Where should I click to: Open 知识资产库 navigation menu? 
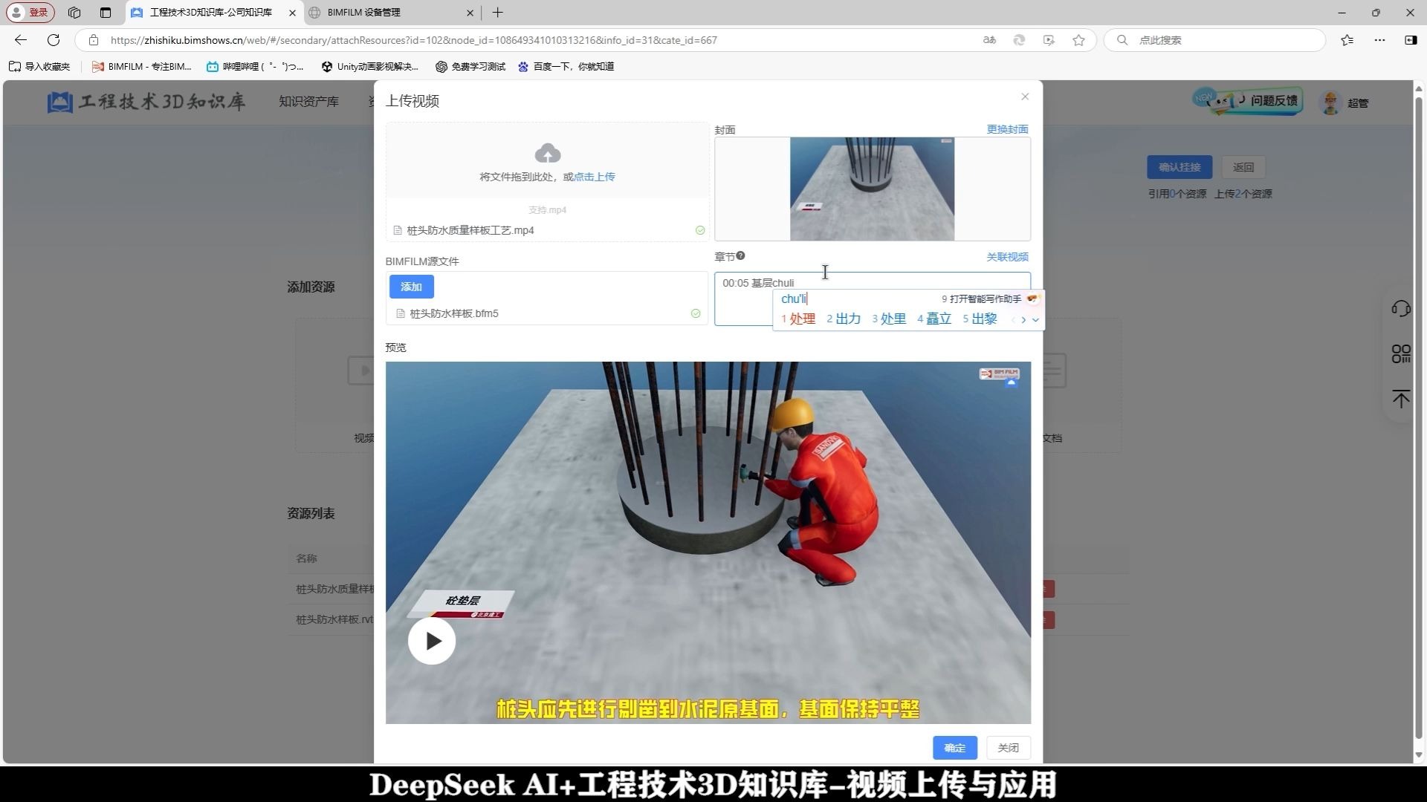pos(308,102)
